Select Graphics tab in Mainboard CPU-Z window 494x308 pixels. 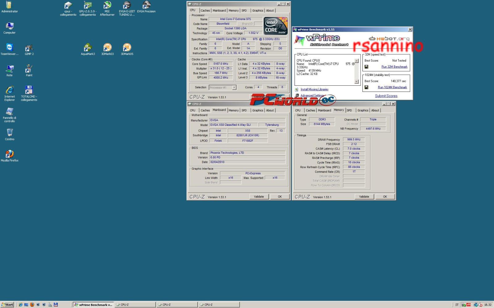257,110
